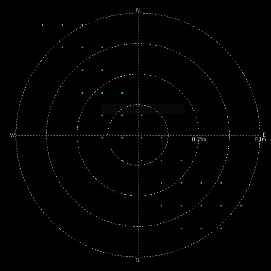Click where the outer ring meets the West axis
Image resolution: width=271 pixels, height=271 pixels.
[x=16, y=135]
